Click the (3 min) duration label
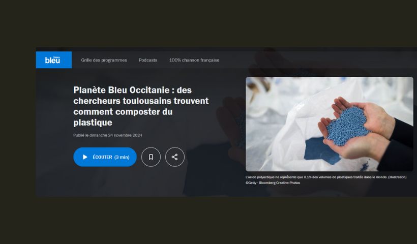417x244 pixels. [122, 157]
